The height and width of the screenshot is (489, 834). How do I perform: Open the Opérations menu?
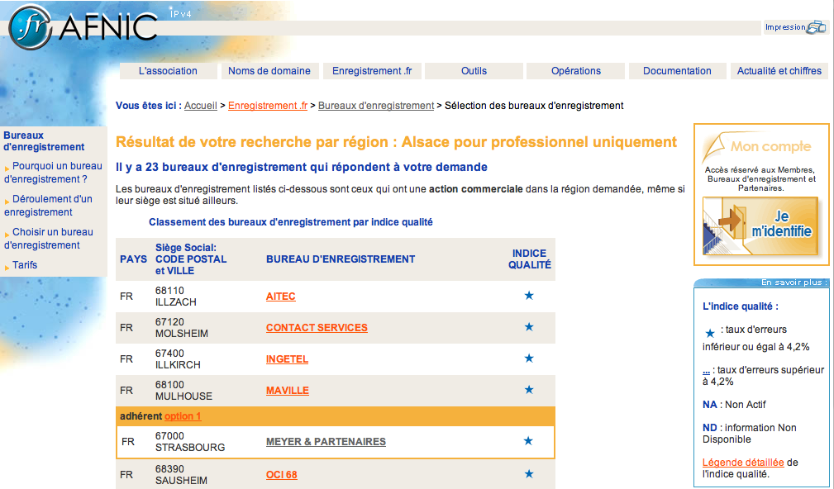coord(575,71)
